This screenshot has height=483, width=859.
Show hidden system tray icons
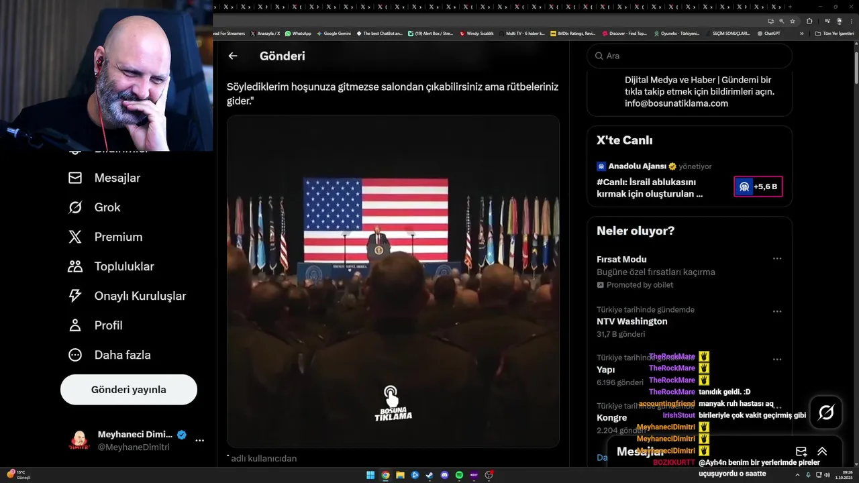[798, 475]
